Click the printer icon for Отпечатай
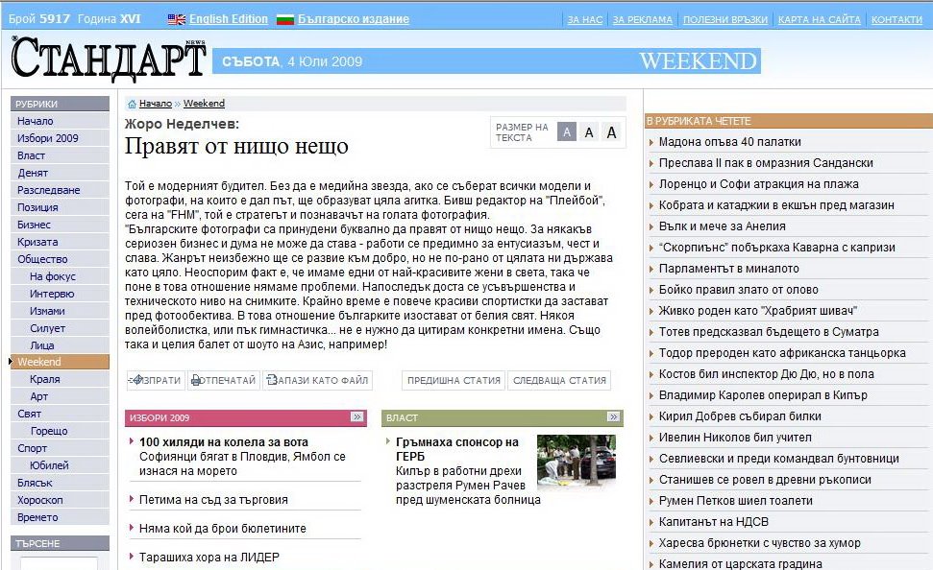This screenshot has width=933, height=570. point(196,381)
